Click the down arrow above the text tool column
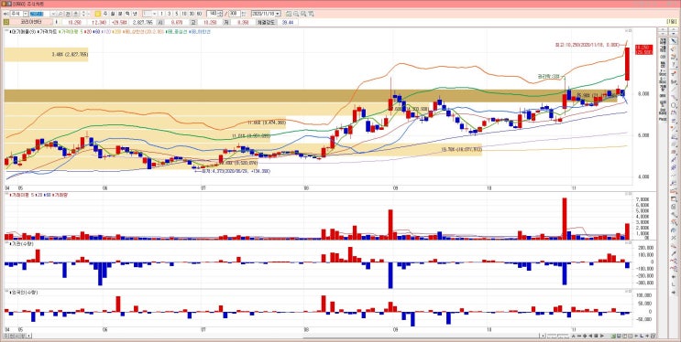 (x=663, y=33)
